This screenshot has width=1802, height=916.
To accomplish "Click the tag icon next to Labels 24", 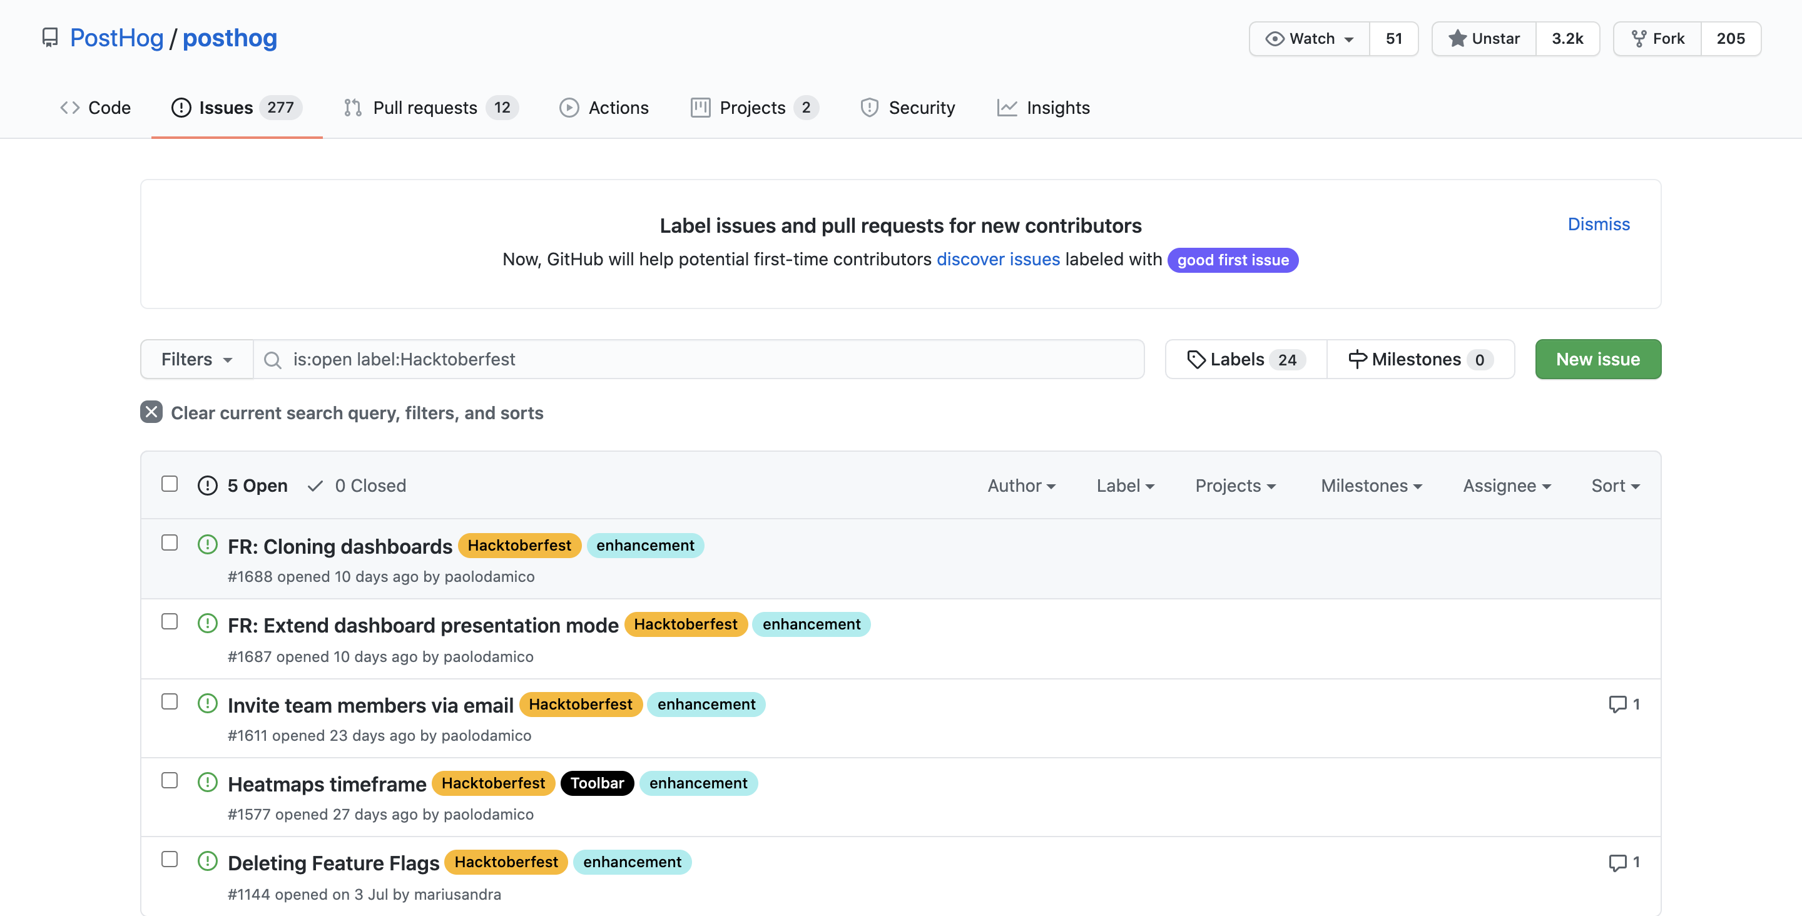I will [x=1196, y=359].
